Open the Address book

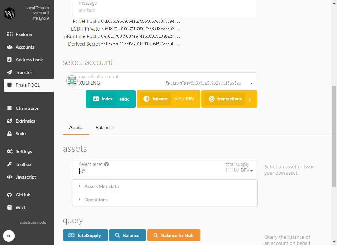pyautogui.click(x=29, y=60)
